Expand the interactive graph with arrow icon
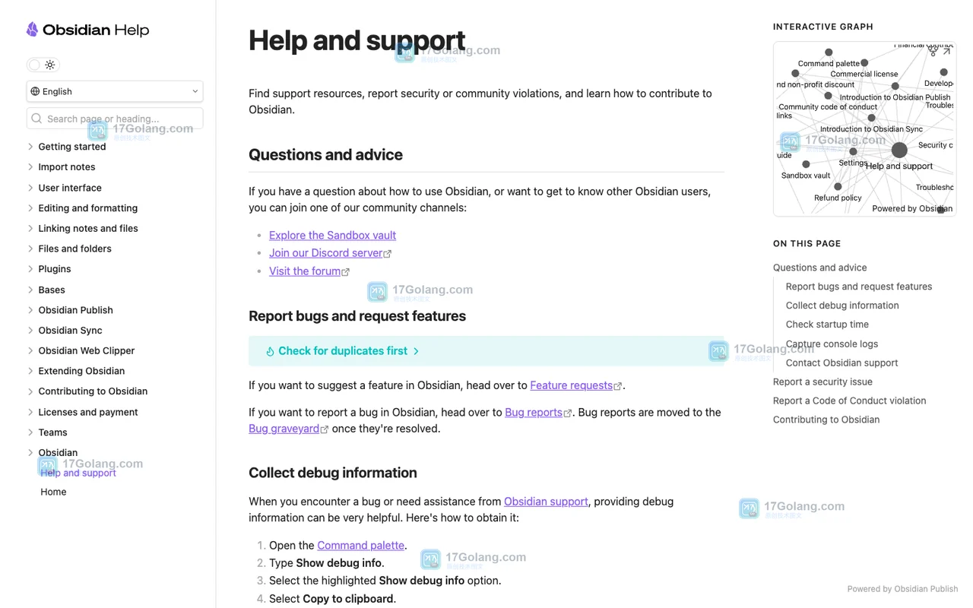This screenshot has height=608, width=973. pos(946,52)
